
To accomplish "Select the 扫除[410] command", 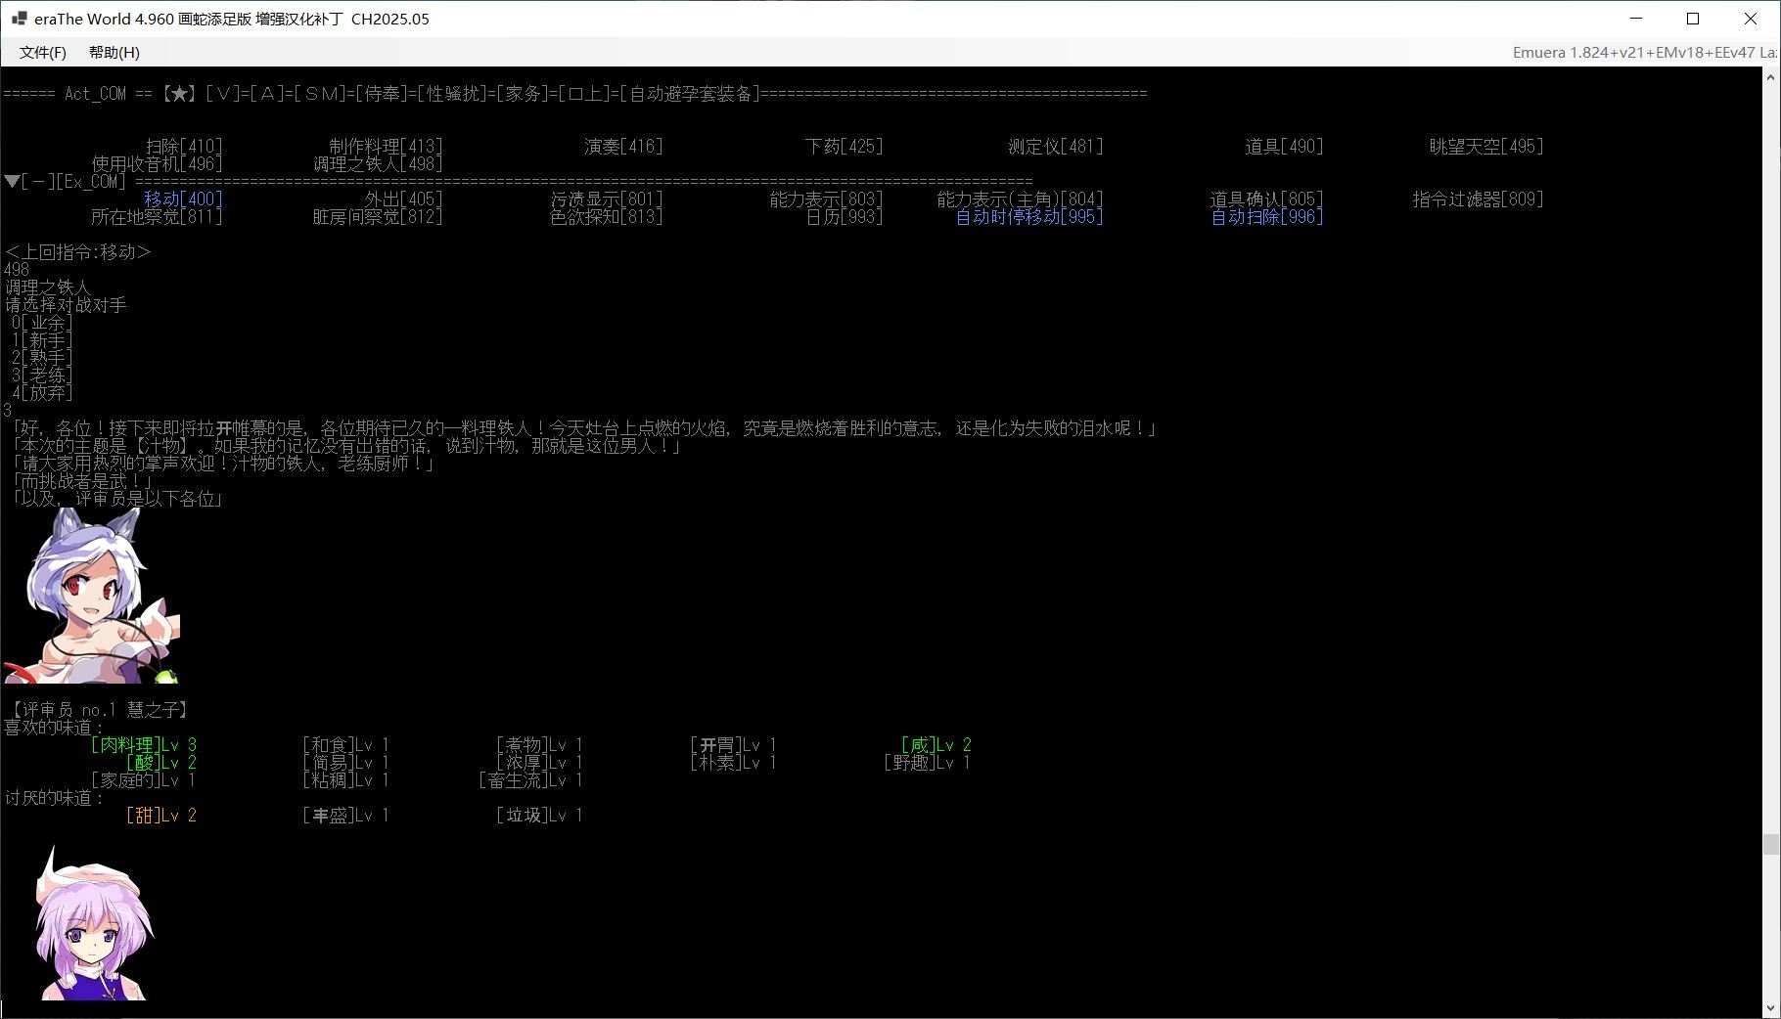I will coord(184,147).
